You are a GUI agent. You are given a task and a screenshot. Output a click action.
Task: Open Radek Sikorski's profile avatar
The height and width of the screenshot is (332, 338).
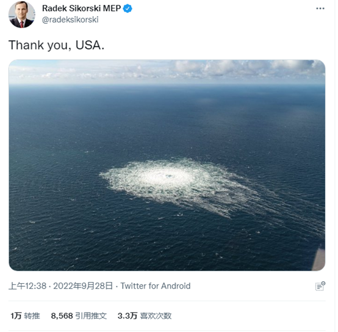coord(22,15)
